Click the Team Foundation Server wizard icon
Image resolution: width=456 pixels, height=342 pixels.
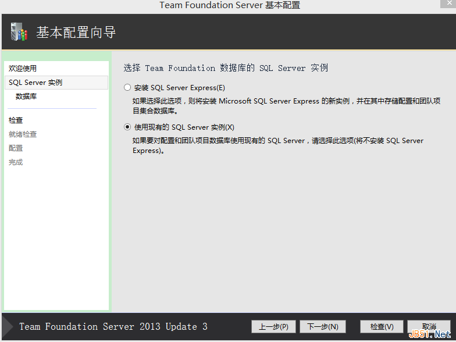click(19, 31)
